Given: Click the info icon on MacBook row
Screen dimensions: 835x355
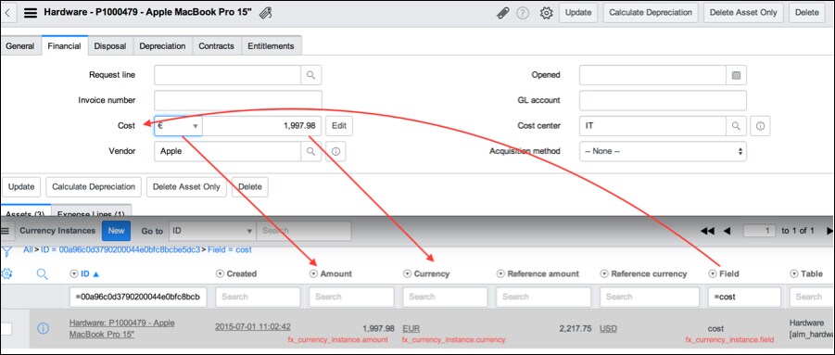Looking at the screenshot, I should [x=44, y=328].
